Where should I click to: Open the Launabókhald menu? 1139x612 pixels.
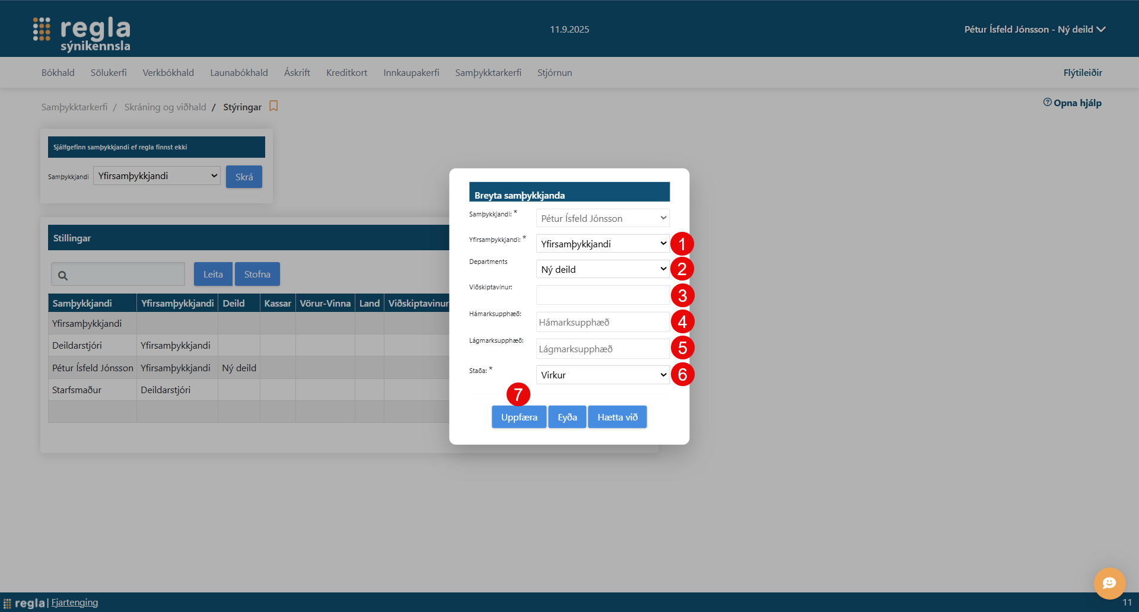pos(238,72)
